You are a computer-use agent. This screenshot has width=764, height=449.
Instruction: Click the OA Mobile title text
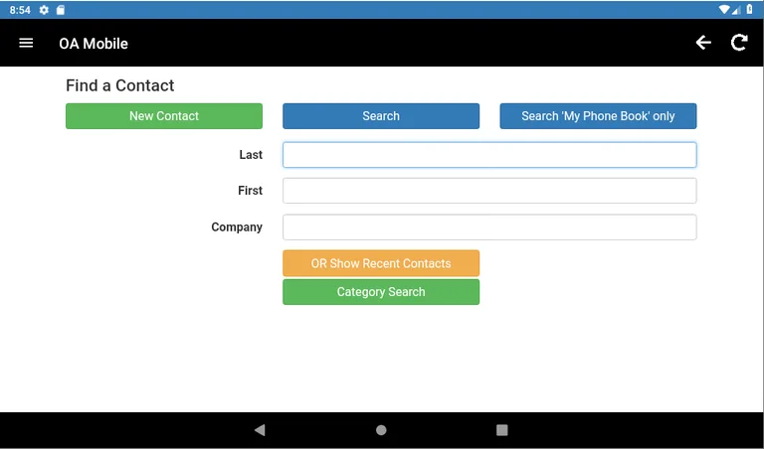(x=94, y=44)
